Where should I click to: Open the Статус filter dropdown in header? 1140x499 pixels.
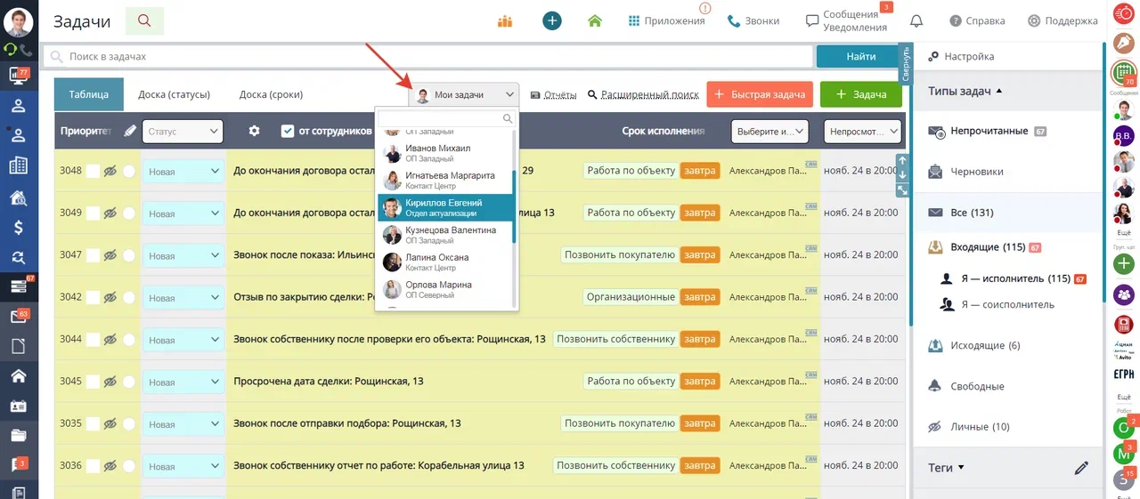[x=183, y=131]
